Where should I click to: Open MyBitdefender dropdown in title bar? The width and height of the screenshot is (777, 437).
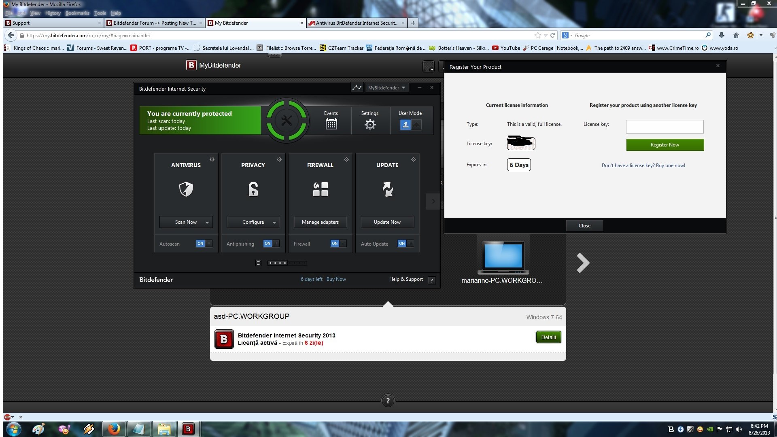click(386, 87)
